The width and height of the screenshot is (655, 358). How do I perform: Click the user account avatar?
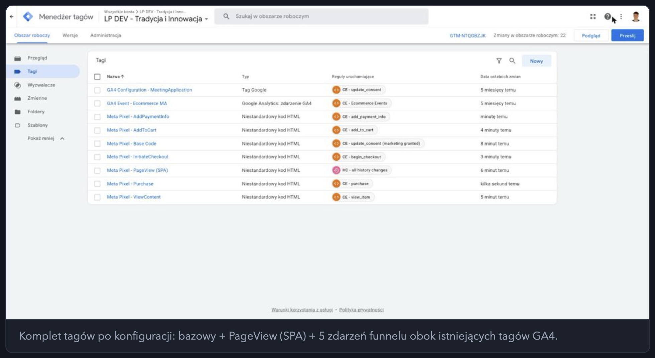(636, 16)
